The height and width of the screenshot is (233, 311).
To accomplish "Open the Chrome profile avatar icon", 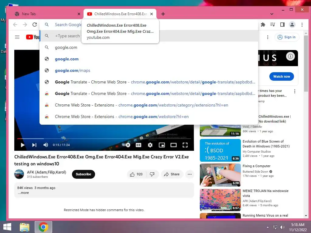I will click(292, 25).
